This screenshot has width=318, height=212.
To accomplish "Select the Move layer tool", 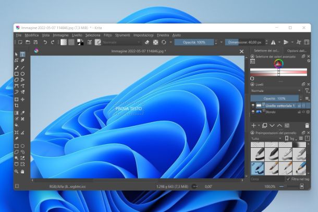I will coord(22,99).
